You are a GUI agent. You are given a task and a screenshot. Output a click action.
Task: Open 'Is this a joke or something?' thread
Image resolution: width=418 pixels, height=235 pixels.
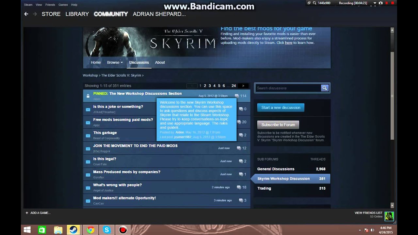click(x=118, y=107)
